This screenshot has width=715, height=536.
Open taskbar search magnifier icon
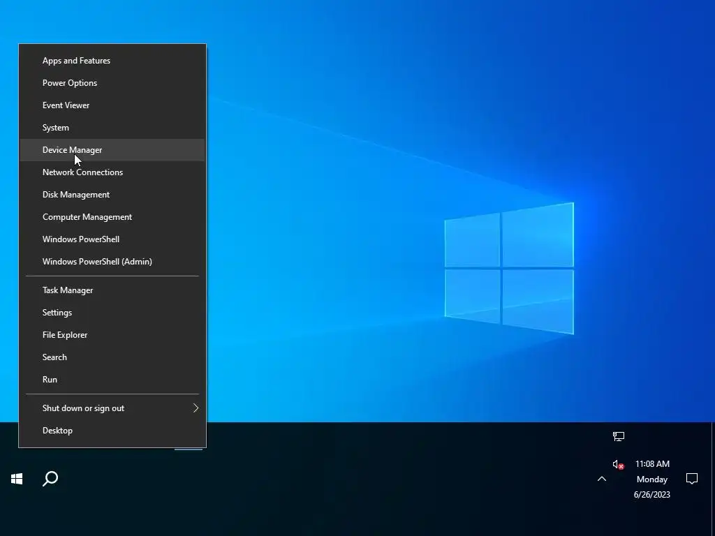coord(50,479)
